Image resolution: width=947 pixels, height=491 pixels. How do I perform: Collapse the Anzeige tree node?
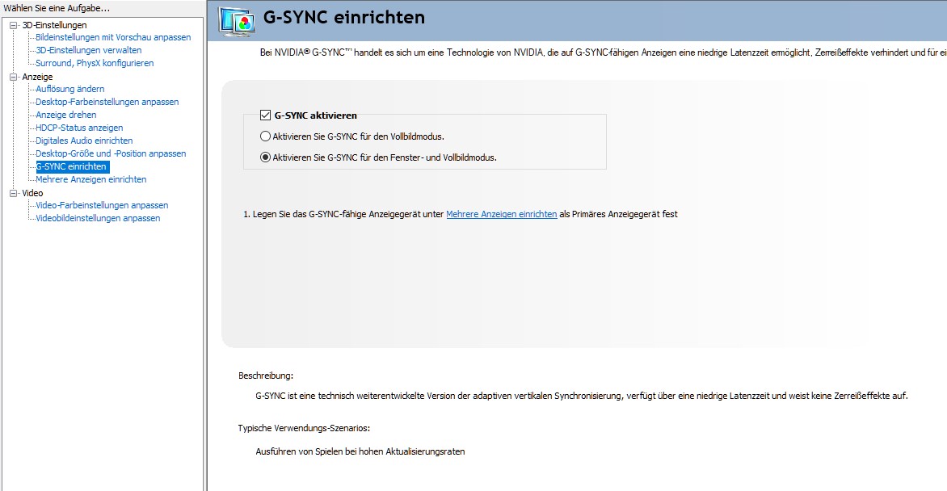pyautogui.click(x=13, y=77)
